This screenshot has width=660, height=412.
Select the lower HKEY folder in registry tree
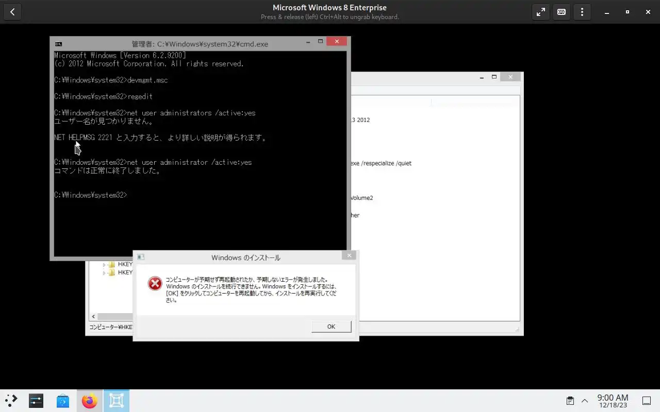120,272
